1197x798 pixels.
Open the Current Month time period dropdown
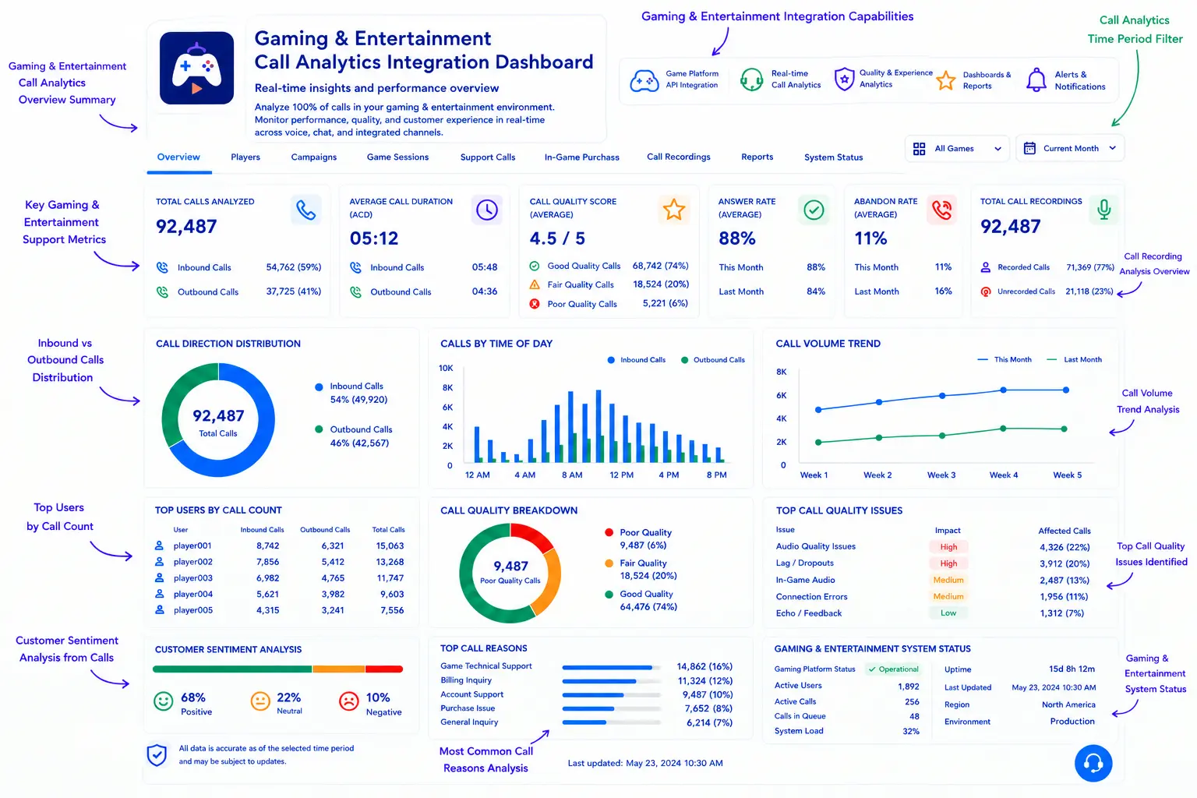1070,148
